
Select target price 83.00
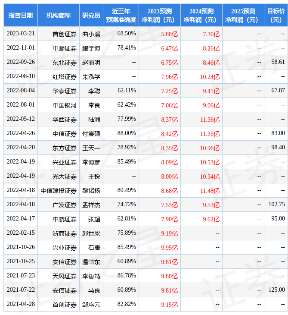click(278, 133)
